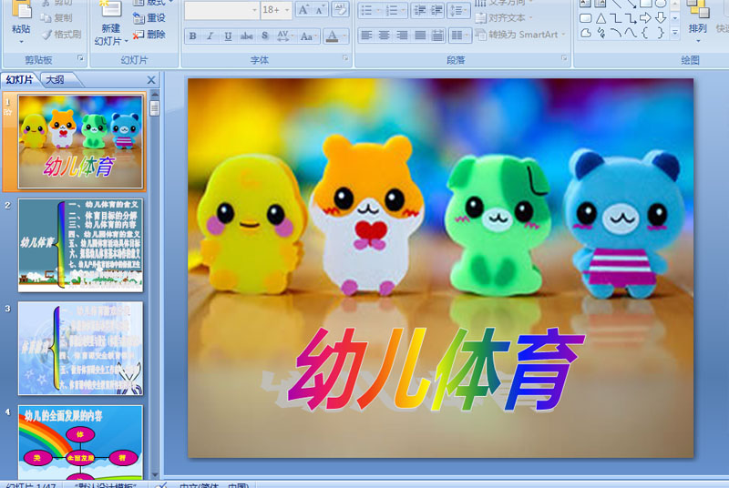Viewport: 729px width, 488px height.
Task: Select the triangle shape
Action: [601, 18]
